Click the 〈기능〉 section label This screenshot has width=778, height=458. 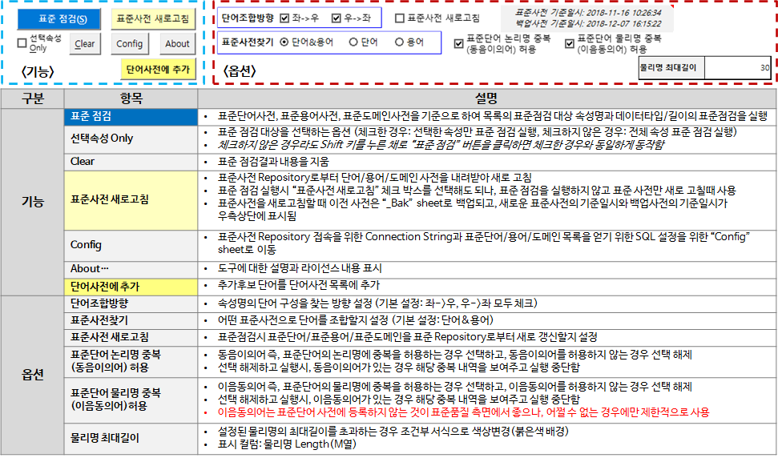pyautogui.click(x=37, y=72)
